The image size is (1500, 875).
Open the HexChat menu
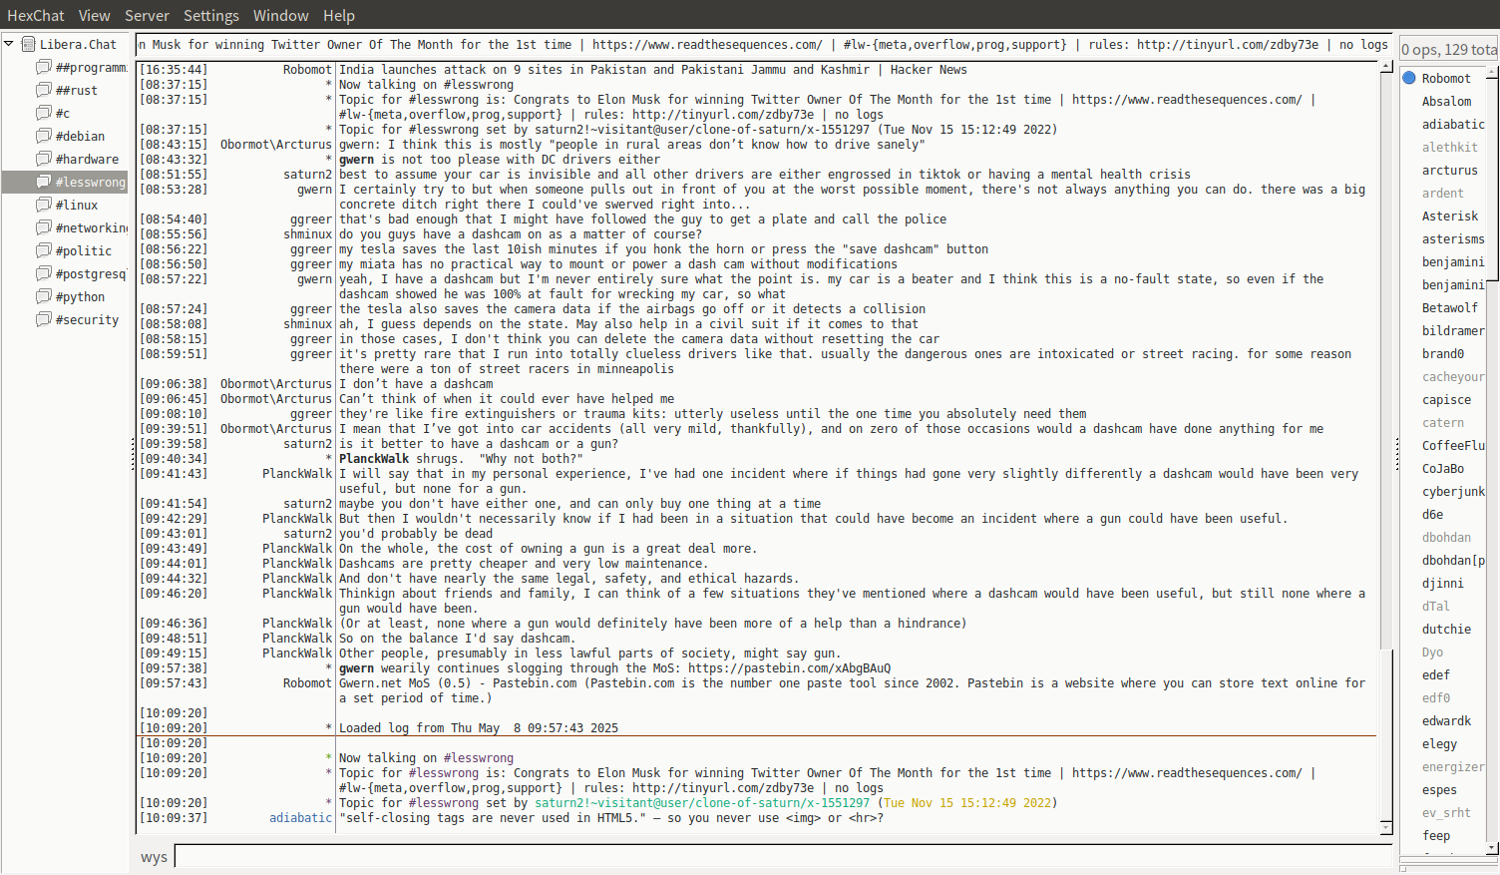pos(36,16)
